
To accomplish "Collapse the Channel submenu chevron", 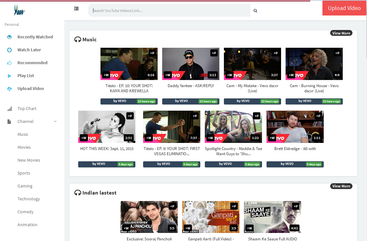I will [55, 122].
